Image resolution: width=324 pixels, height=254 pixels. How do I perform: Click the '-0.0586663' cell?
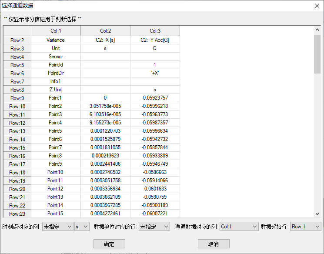click(155, 172)
